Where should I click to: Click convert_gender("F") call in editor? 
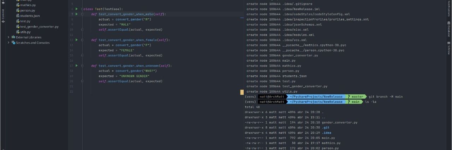click(x=133, y=45)
